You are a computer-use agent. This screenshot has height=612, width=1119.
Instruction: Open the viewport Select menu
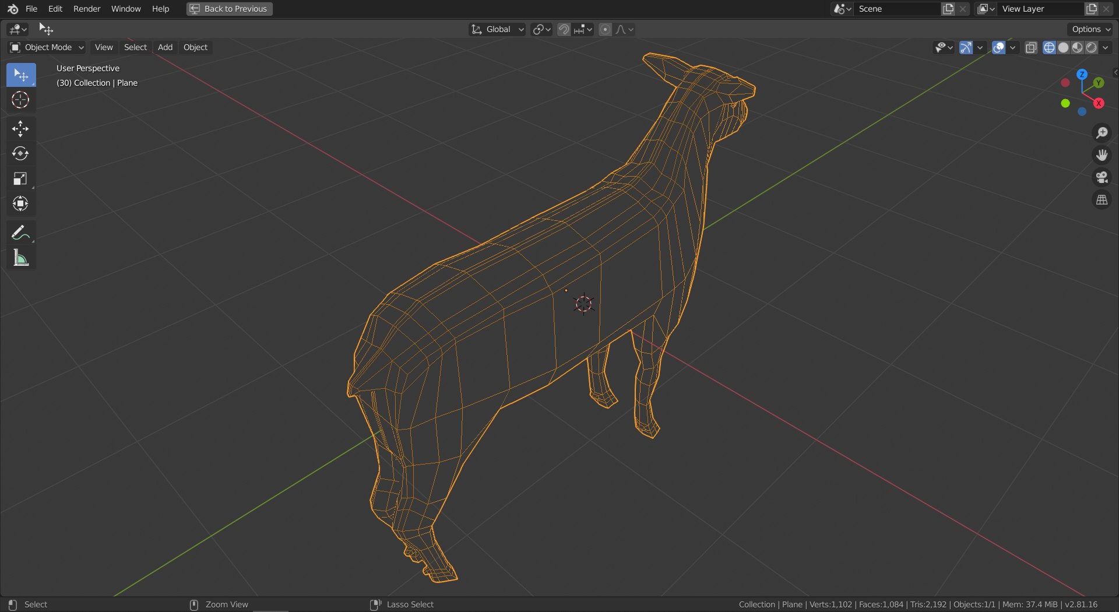click(x=135, y=47)
